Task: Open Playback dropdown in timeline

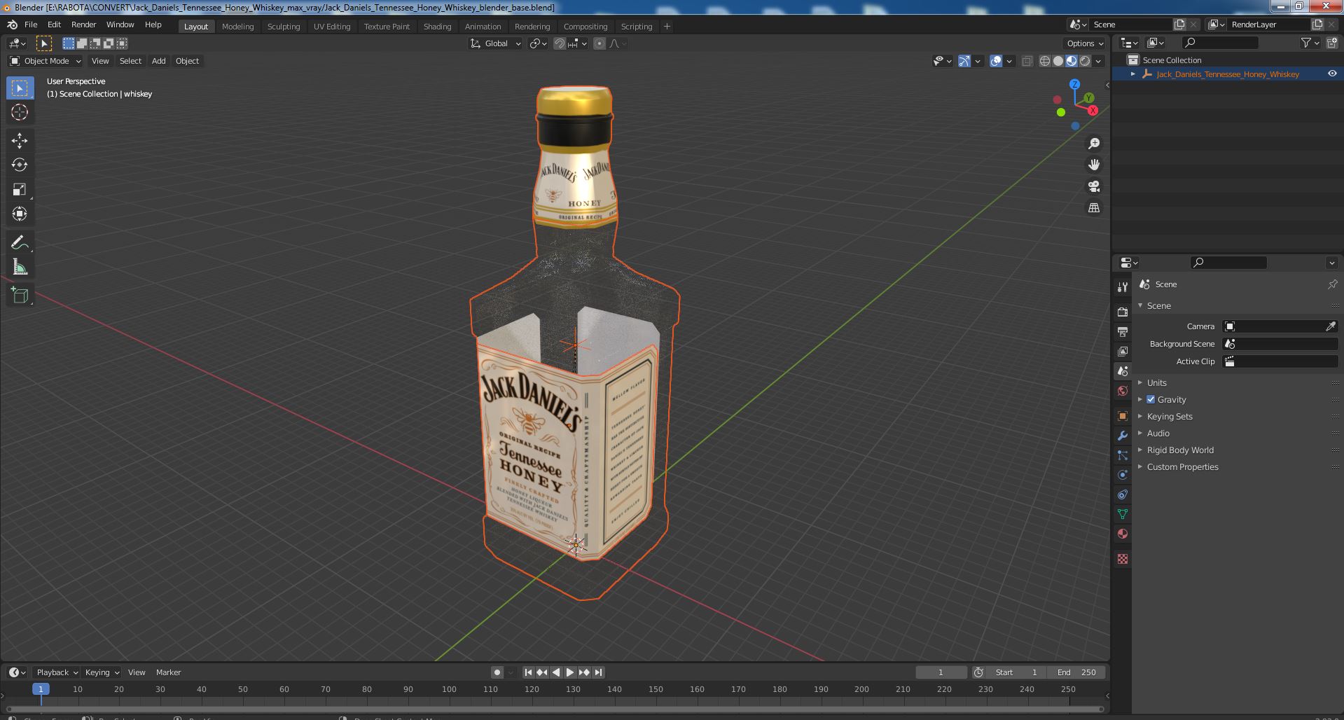Action: (57, 672)
